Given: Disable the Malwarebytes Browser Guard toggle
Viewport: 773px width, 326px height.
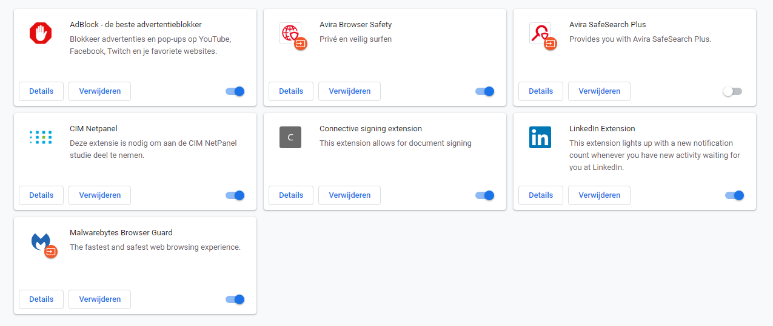Looking at the screenshot, I should click(x=235, y=299).
